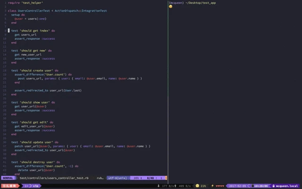Click the utf-8[unix] encoding segment
Viewport: 302px width, 189px height.
(117, 178)
